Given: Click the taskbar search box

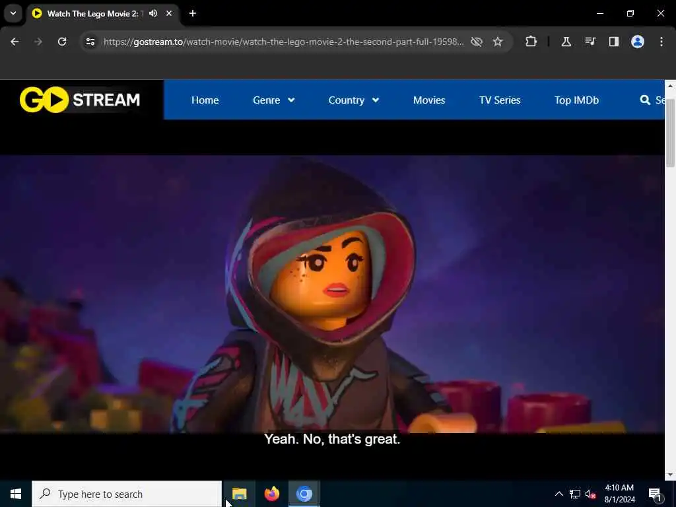Looking at the screenshot, I should point(127,494).
